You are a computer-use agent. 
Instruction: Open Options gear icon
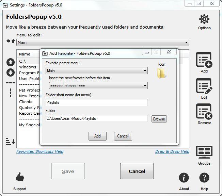pyautogui.click(x=204, y=19)
